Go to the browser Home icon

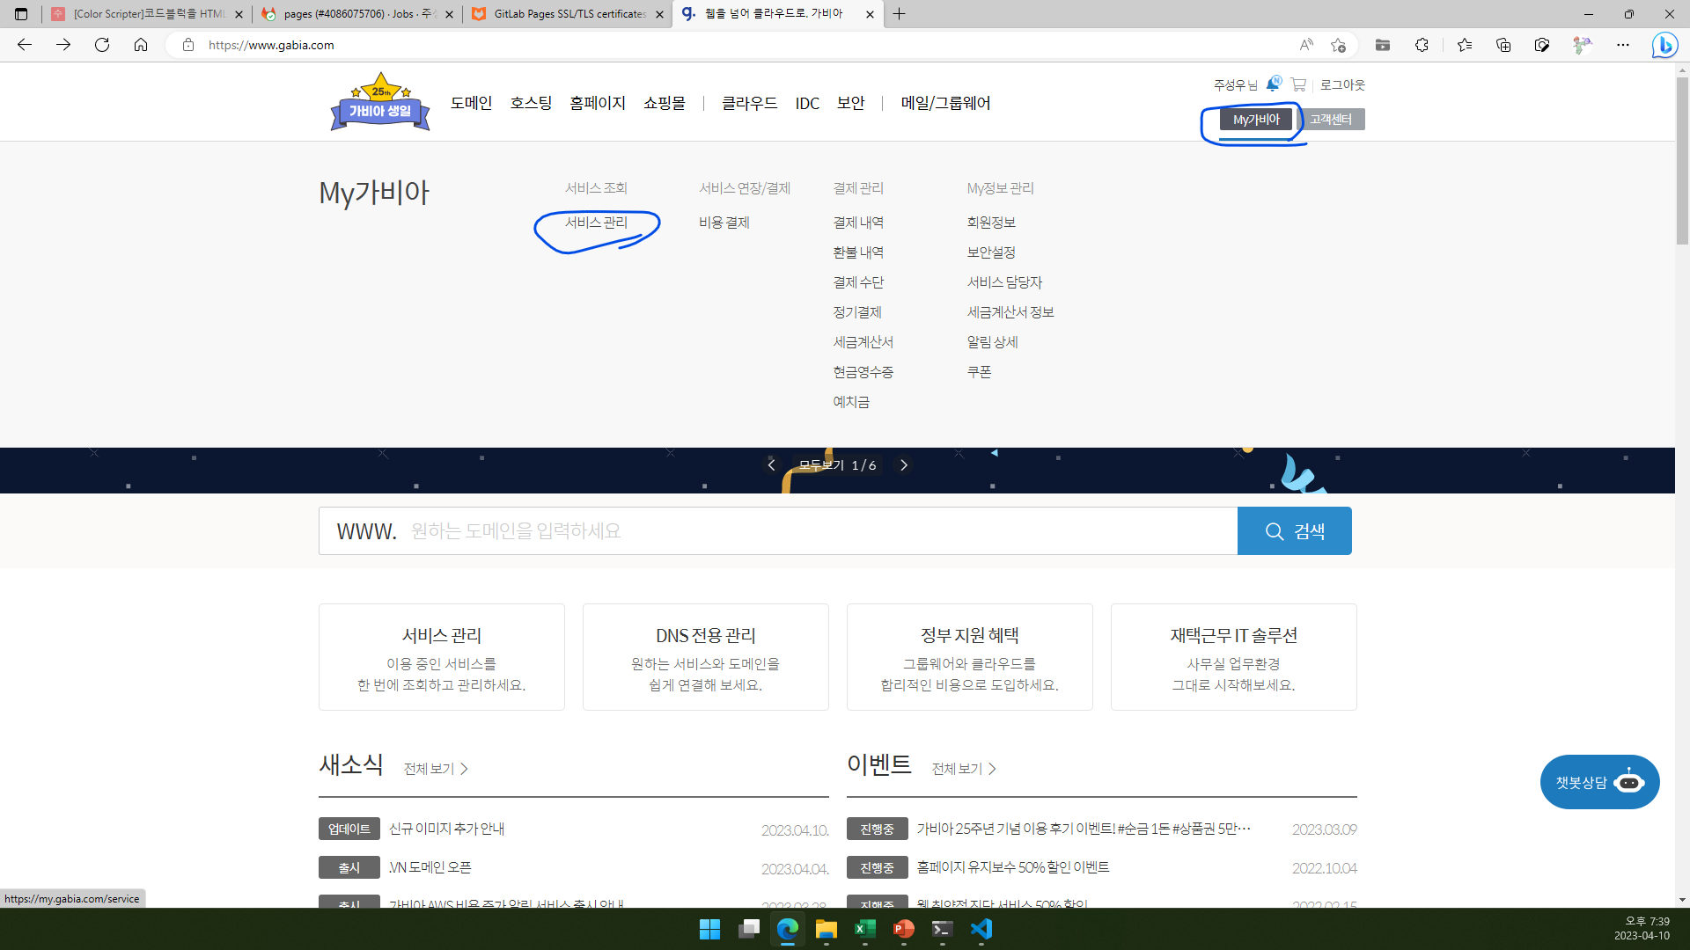click(141, 45)
